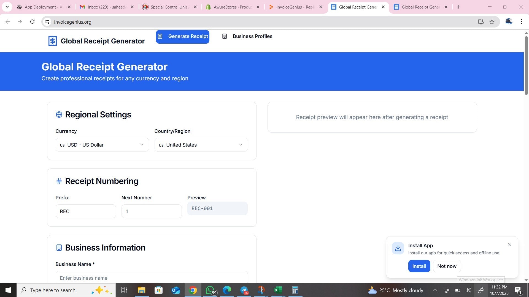Click the download icon in the Install App popup
The height and width of the screenshot is (297, 529).
pos(398,248)
